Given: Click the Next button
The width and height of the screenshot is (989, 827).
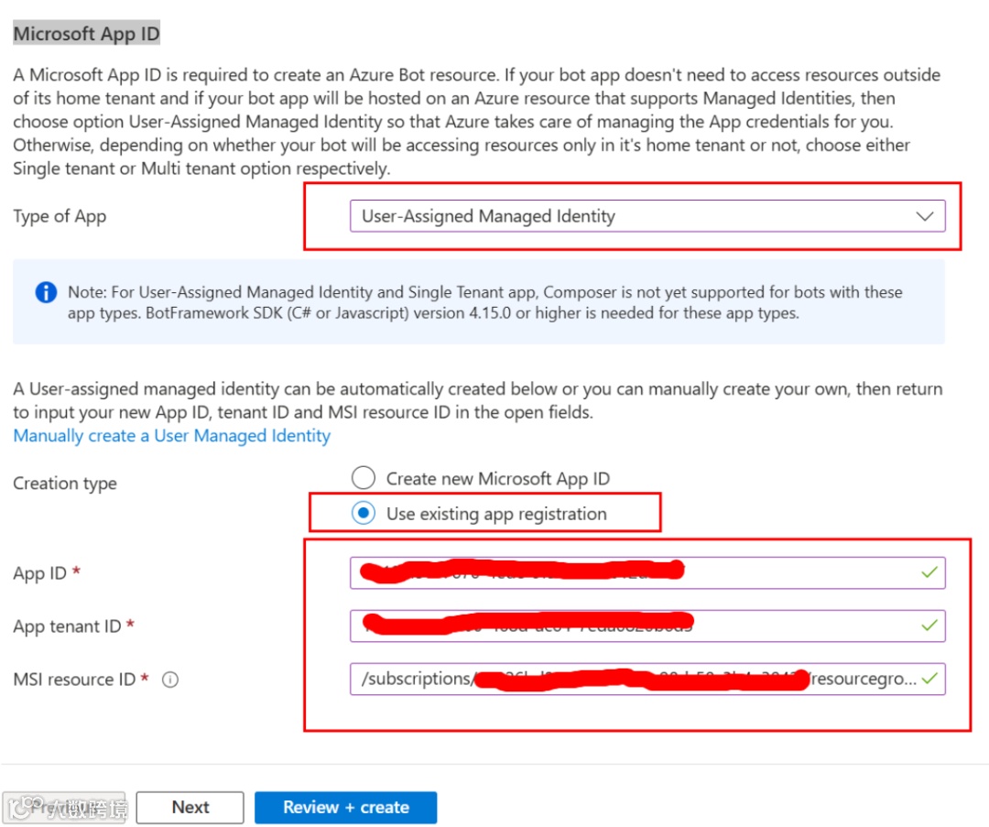Looking at the screenshot, I should tap(190, 807).
